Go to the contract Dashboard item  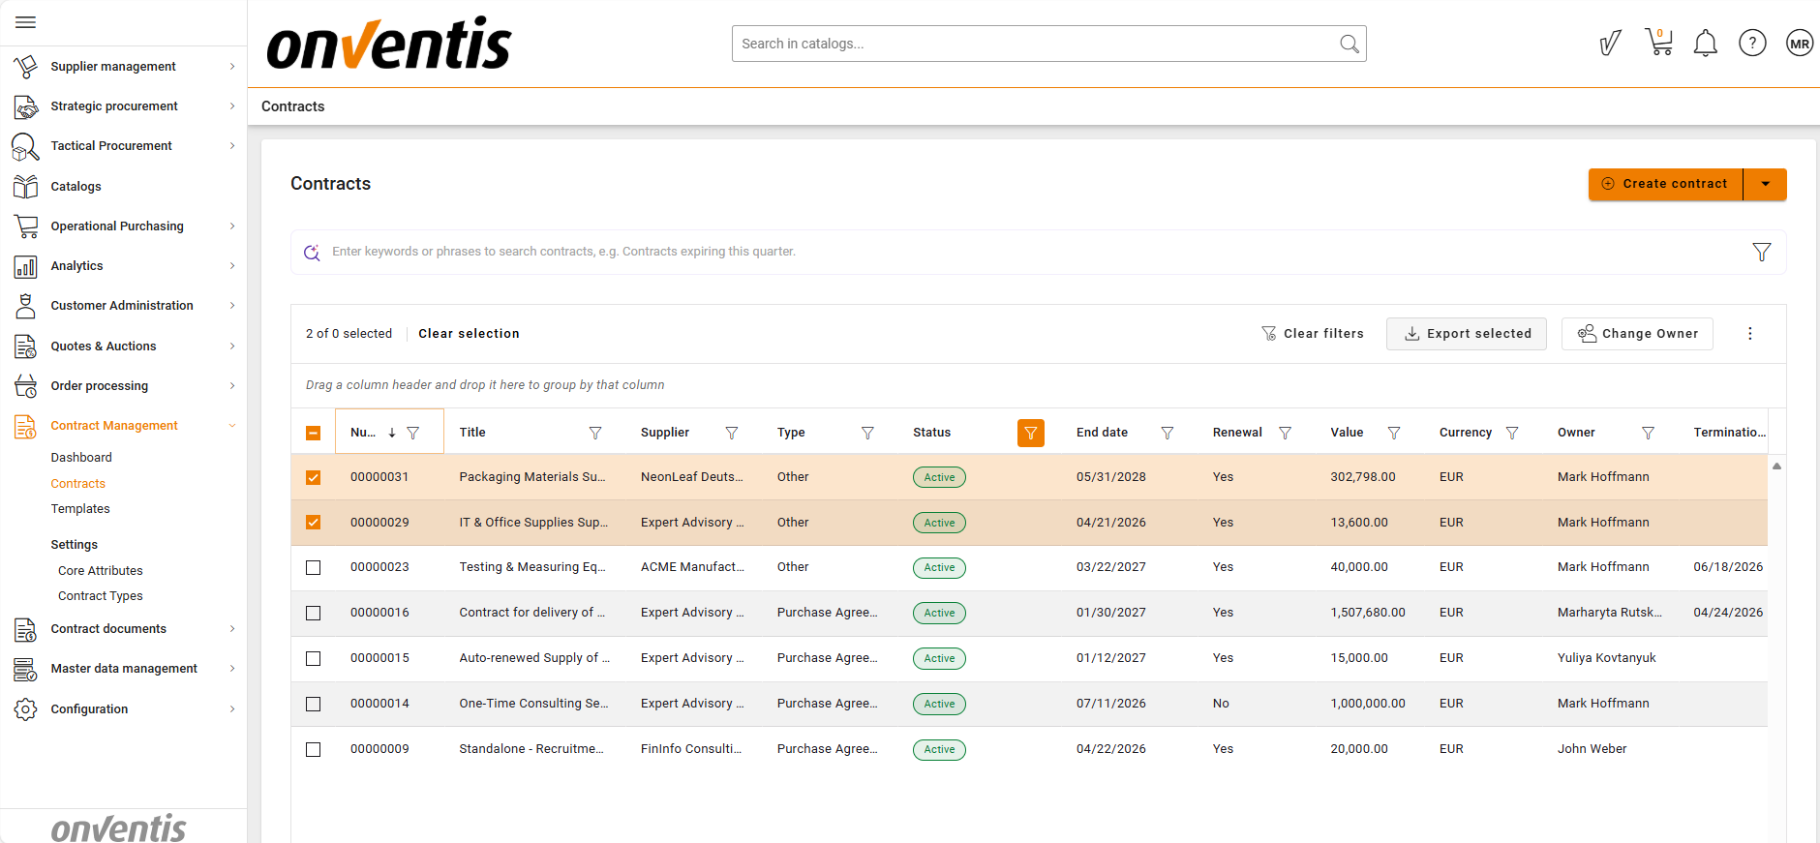pyautogui.click(x=81, y=458)
